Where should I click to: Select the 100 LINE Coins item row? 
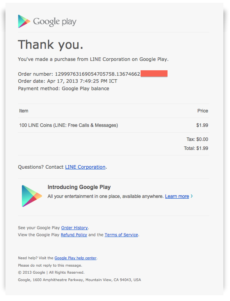pyautogui.click(x=114, y=125)
